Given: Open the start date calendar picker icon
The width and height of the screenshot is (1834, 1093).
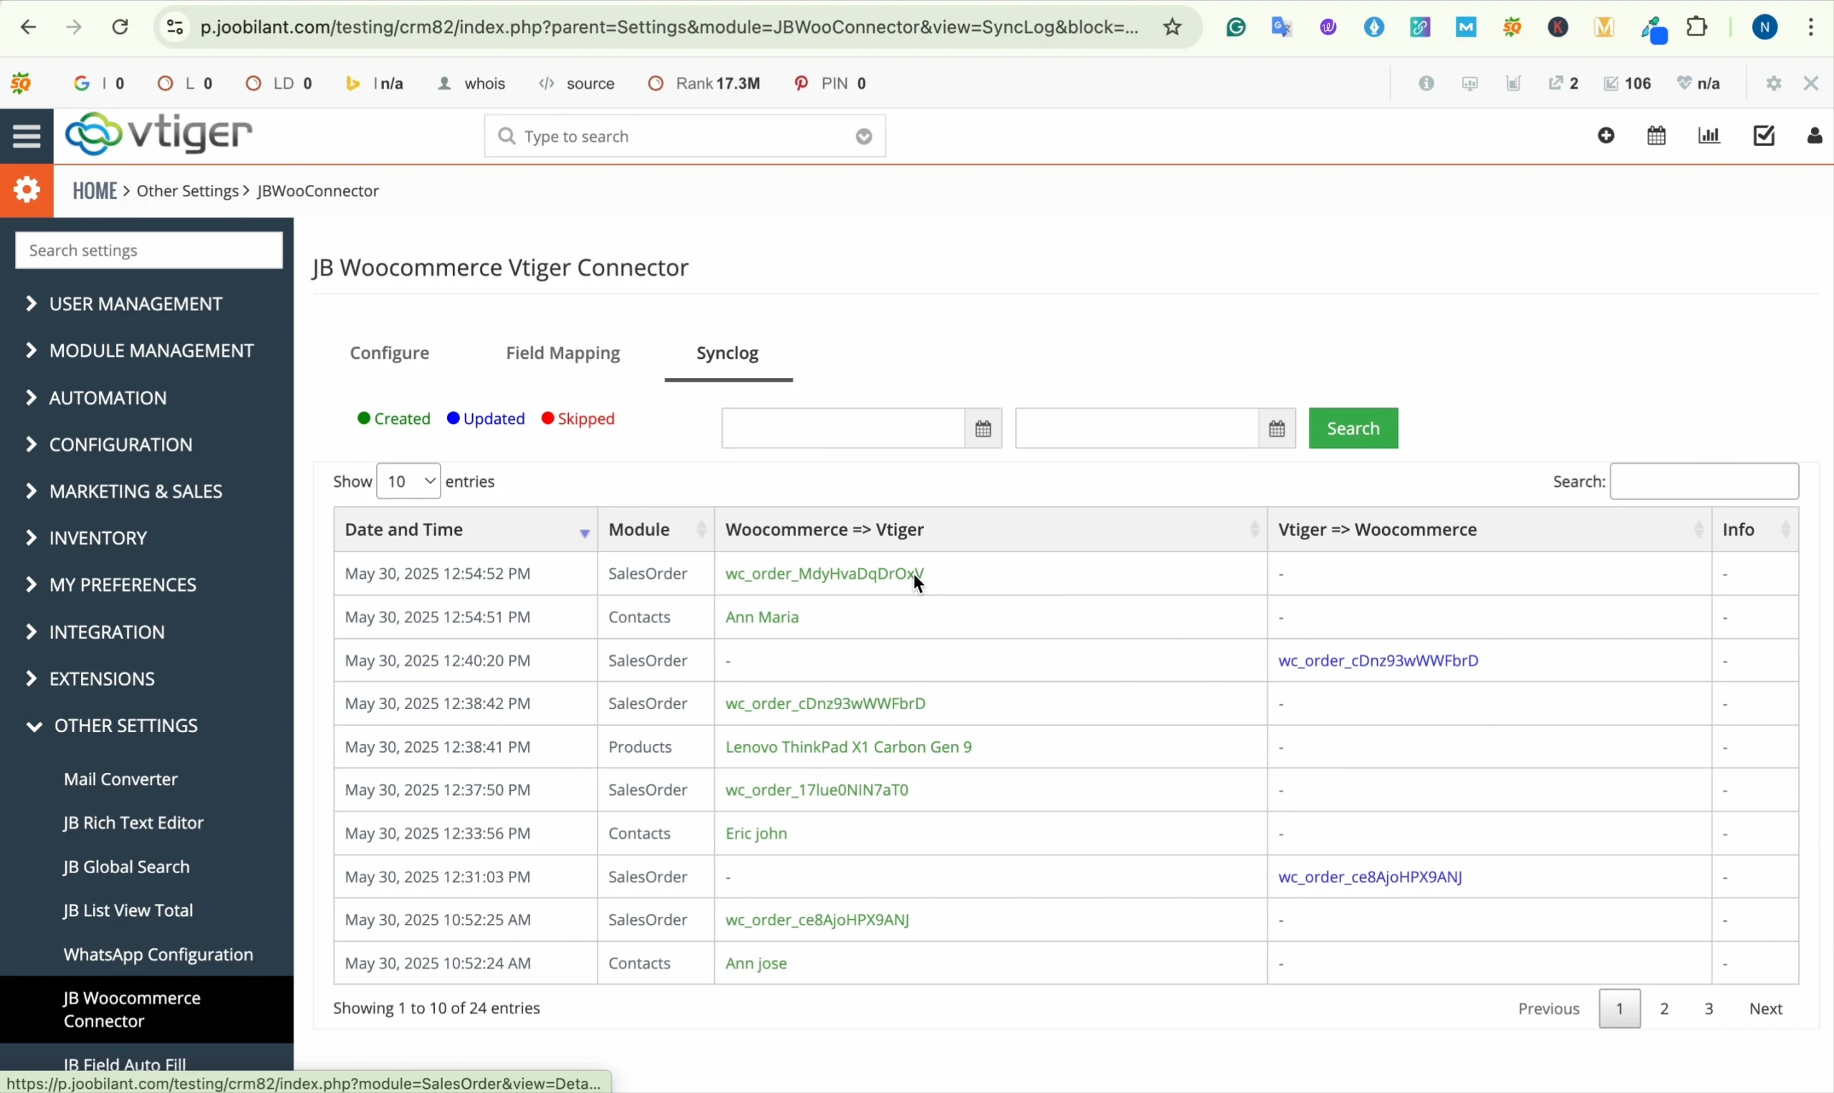Looking at the screenshot, I should click(983, 428).
